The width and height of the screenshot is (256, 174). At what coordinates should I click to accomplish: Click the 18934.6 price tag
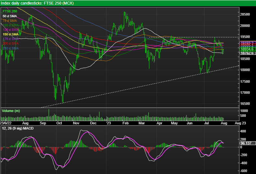coord(248,49)
